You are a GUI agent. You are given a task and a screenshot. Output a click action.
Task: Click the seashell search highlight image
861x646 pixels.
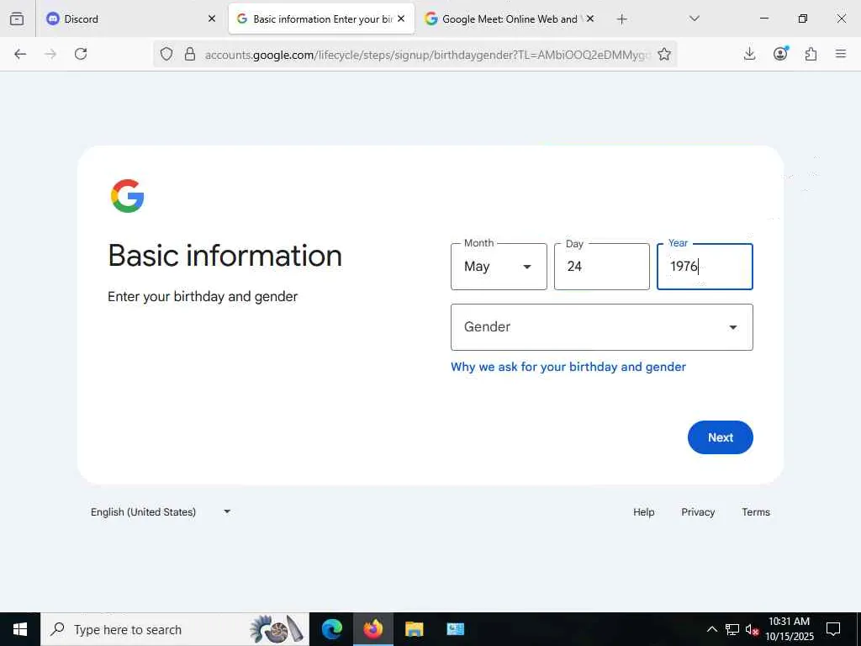pyautogui.click(x=276, y=629)
